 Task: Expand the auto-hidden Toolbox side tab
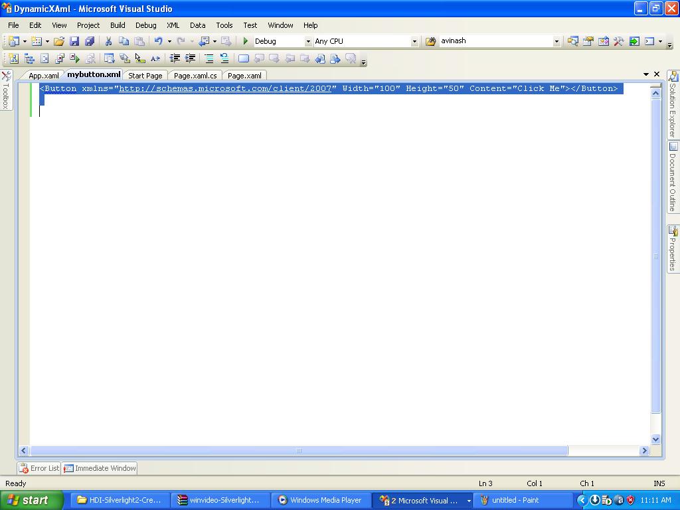(x=5, y=90)
